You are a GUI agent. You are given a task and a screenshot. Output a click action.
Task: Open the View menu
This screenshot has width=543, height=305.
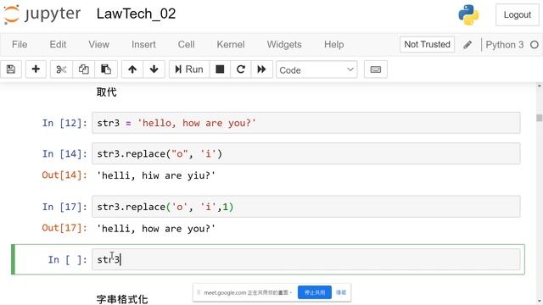click(x=98, y=45)
